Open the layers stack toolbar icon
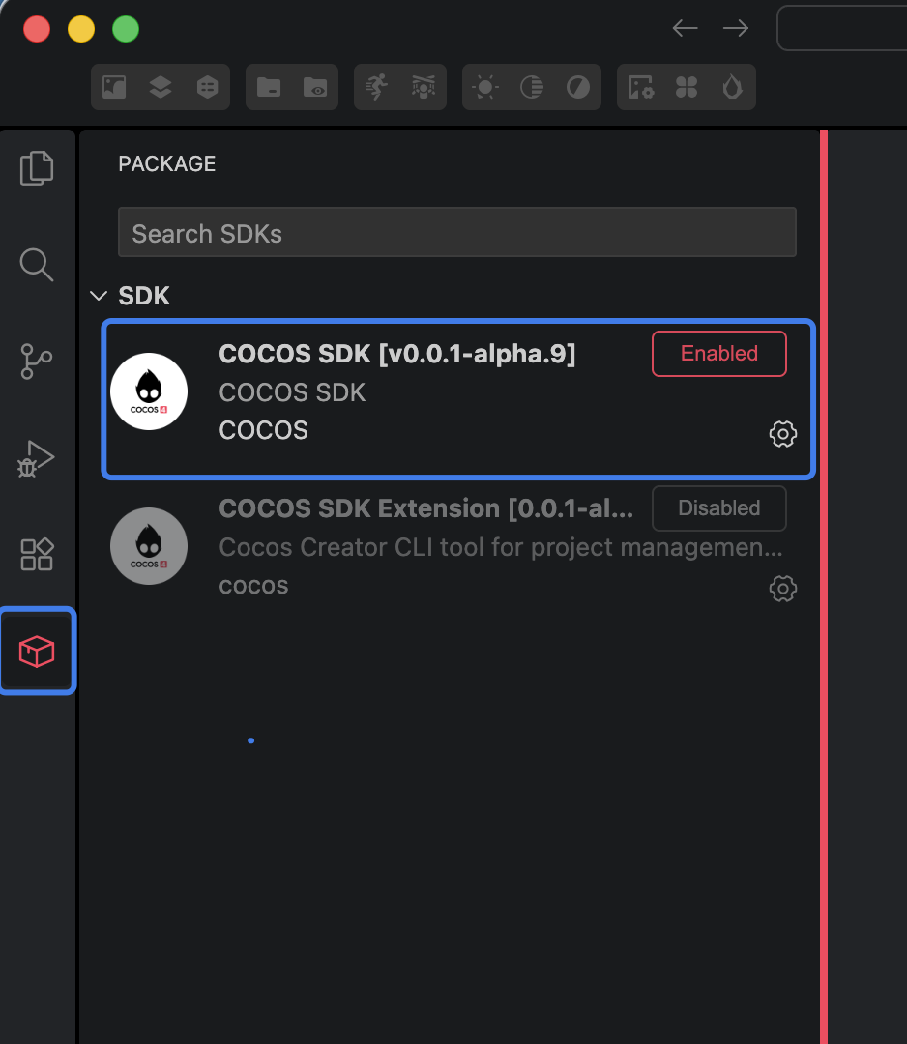This screenshot has height=1044, width=907. (161, 88)
